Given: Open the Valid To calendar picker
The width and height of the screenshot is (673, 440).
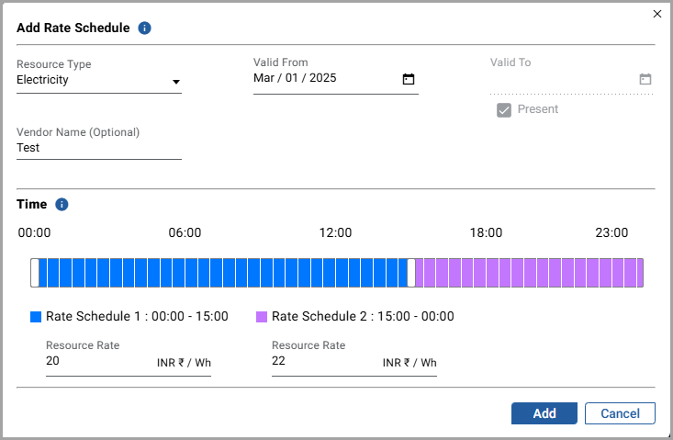Looking at the screenshot, I should tap(645, 79).
